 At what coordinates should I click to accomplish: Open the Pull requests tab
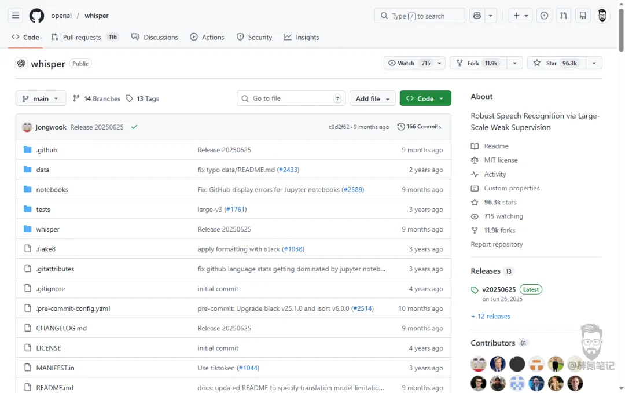(x=84, y=37)
